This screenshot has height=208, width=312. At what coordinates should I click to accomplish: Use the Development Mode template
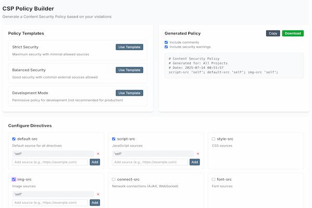[129, 93]
